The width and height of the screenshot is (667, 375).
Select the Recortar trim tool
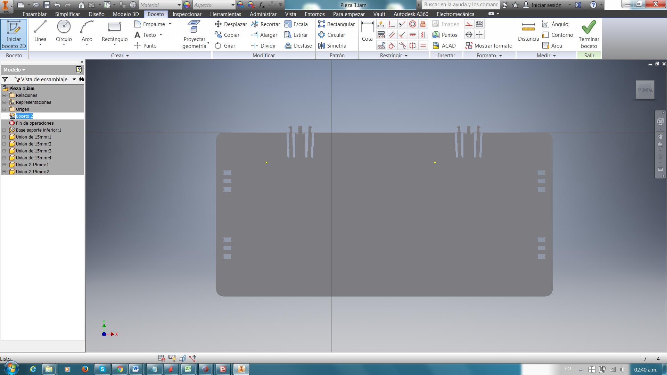pos(266,24)
